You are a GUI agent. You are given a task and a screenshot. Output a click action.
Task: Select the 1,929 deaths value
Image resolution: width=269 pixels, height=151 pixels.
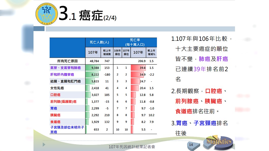[95, 122]
